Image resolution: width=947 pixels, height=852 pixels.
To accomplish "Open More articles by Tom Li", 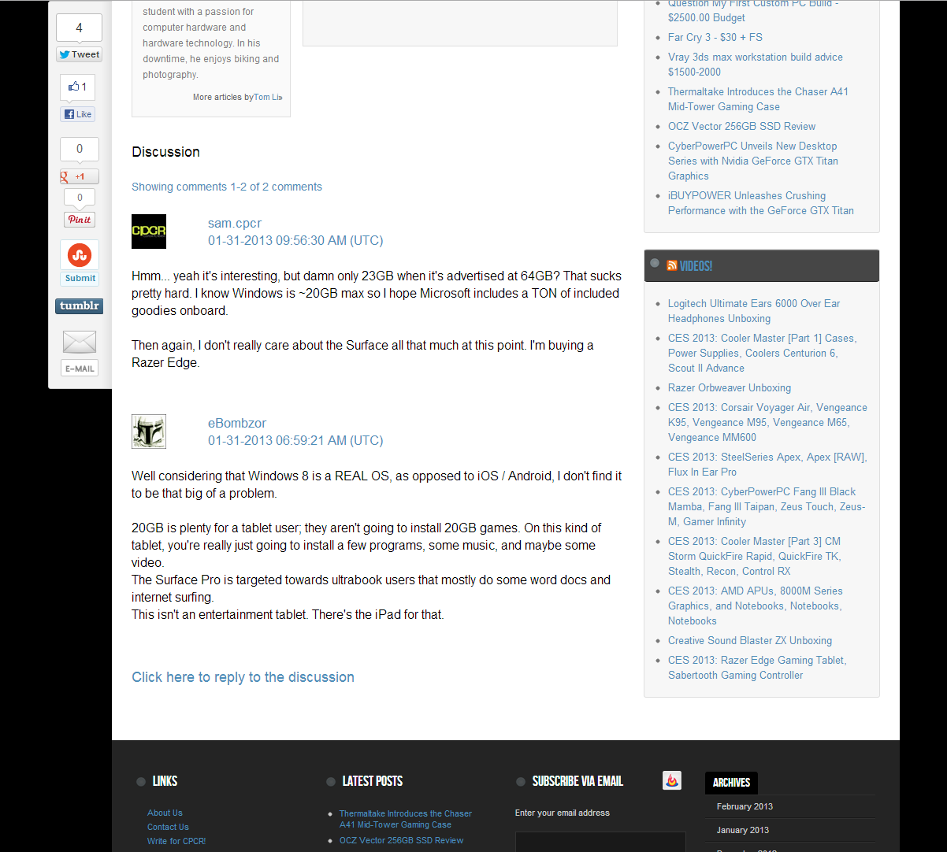I will pos(237,98).
